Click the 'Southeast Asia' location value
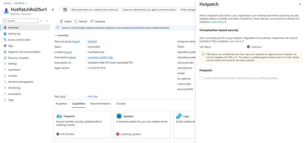This screenshot has width=306, height=143. (x=96, y=52)
